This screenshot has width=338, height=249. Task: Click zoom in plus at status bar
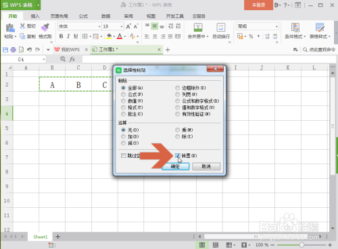[x=330, y=245]
